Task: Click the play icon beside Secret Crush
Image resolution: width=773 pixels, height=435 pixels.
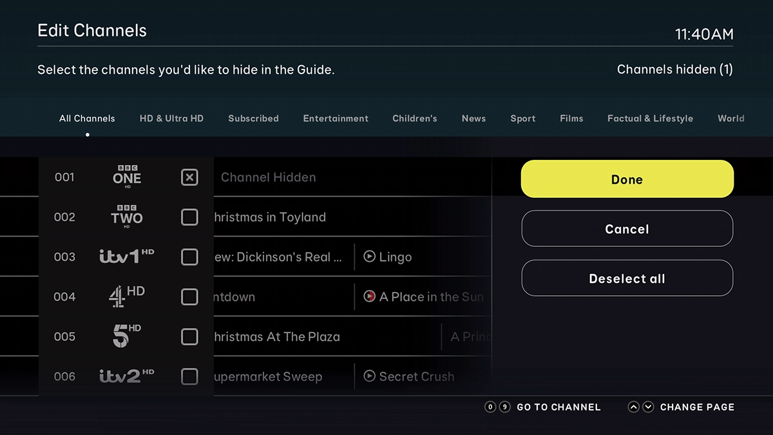Action: click(x=370, y=376)
